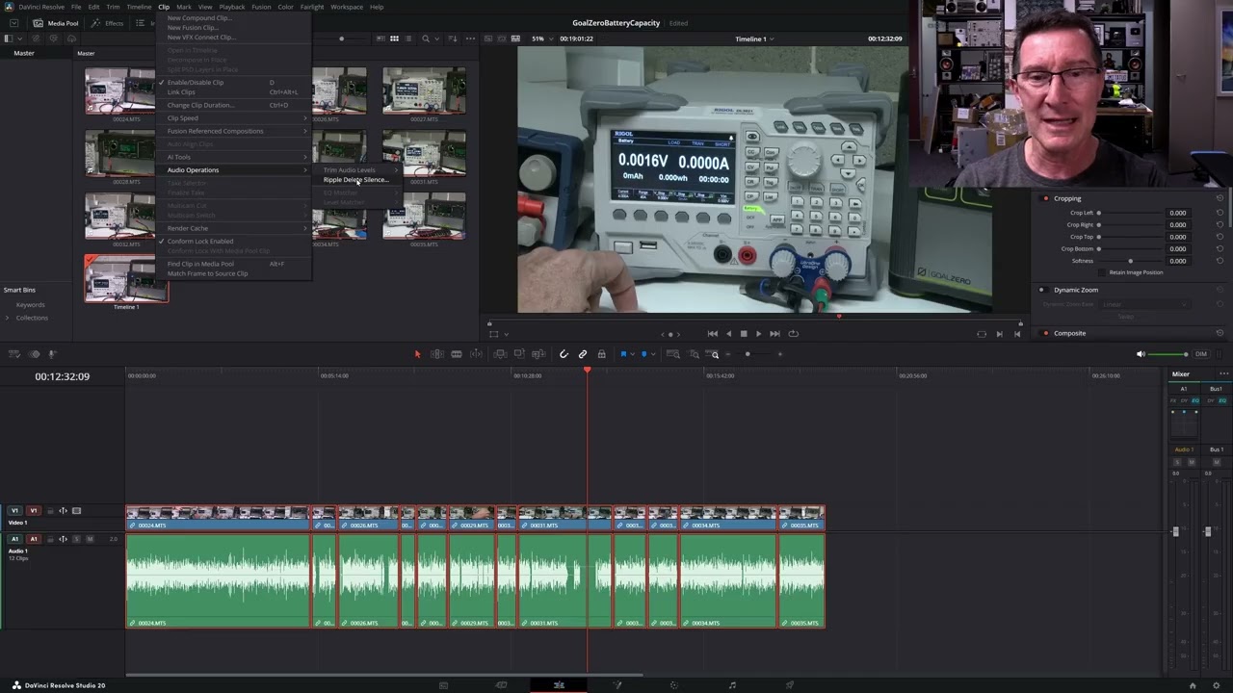Screen dimensions: 1233x693
Task: Click the blue Marker icon
Action: coord(644,354)
